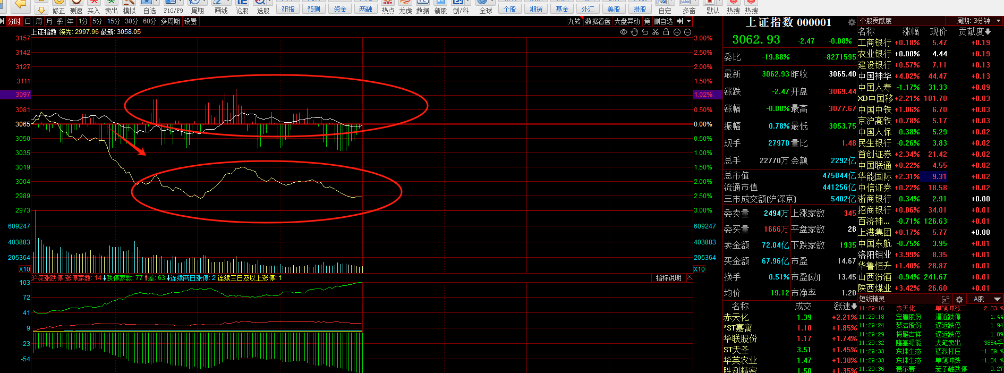Switch to the 日 daily tab
1004x373 pixels.
click(x=28, y=21)
